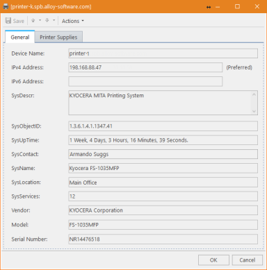The height and width of the screenshot is (270, 267).
Task: Click SysDescr scrollbar up arrow
Action: pyautogui.click(x=254, y=94)
